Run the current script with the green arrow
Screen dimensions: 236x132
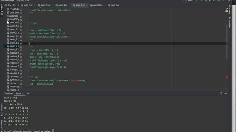(x=201, y=1)
